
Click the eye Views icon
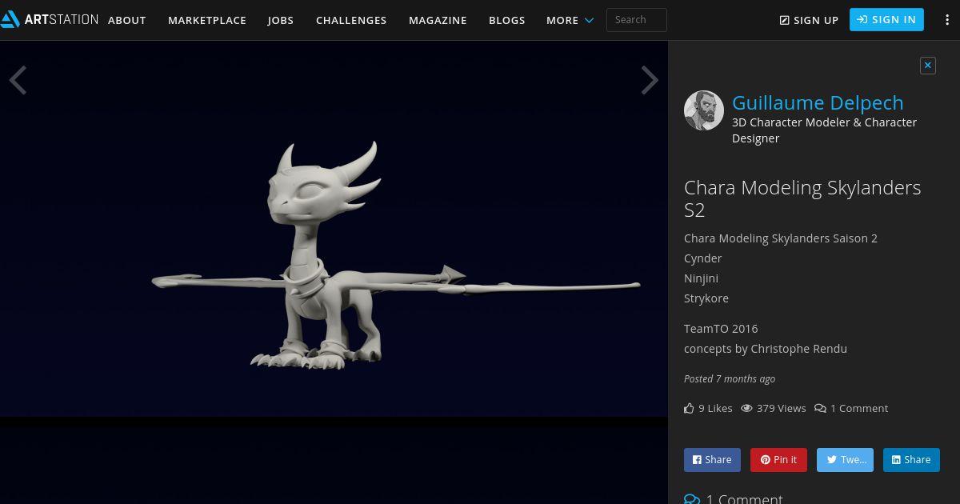tap(746, 408)
